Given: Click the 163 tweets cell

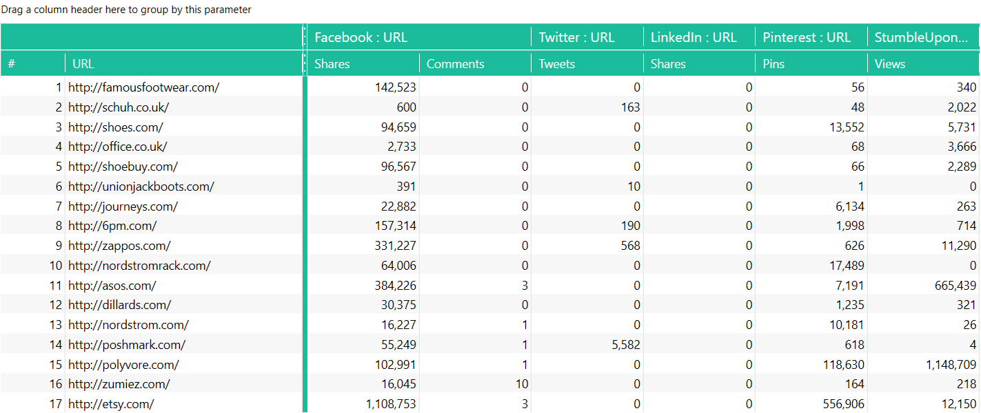Looking at the screenshot, I should [x=587, y=107].
